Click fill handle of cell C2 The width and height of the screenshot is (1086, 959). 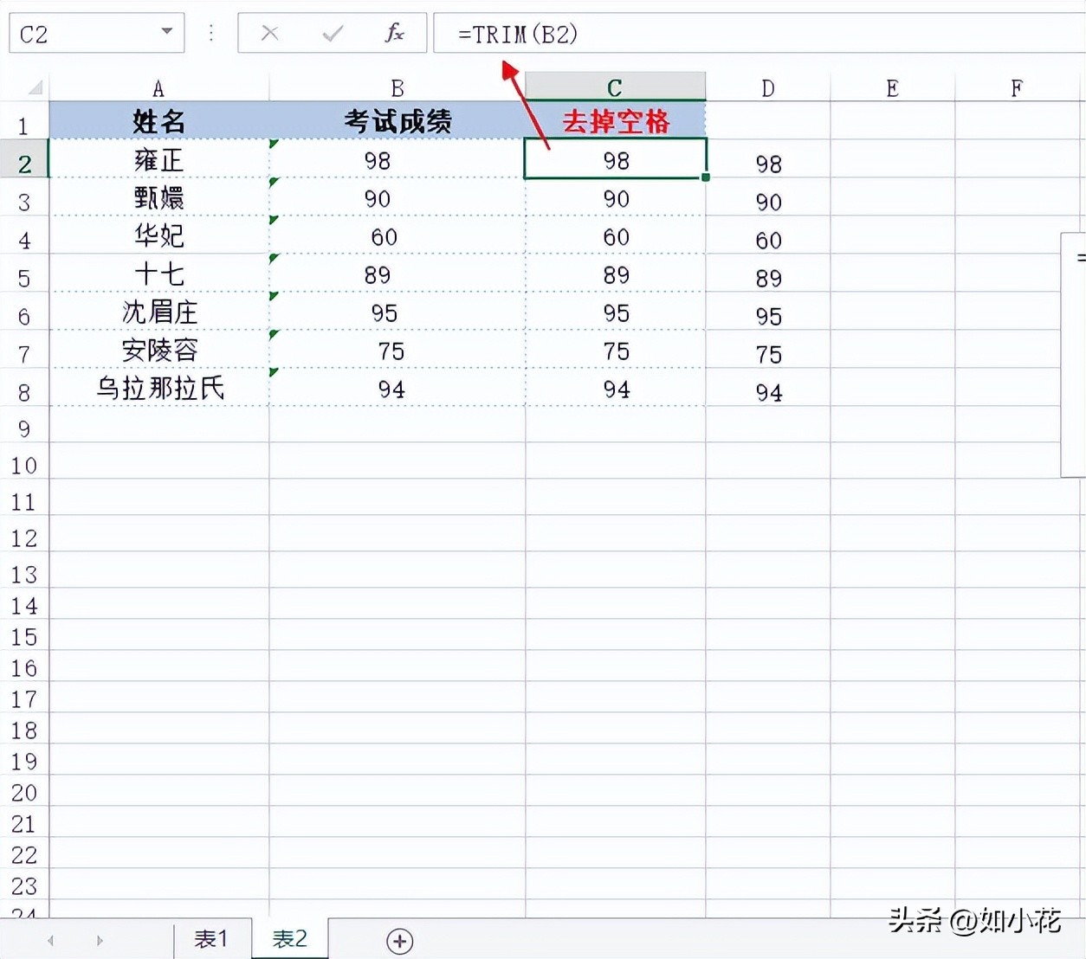706,177
